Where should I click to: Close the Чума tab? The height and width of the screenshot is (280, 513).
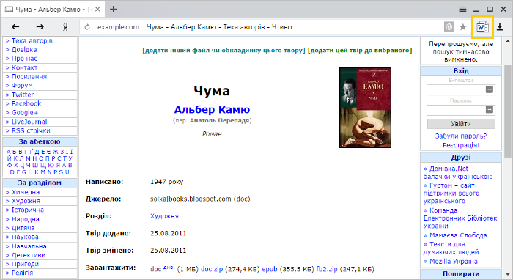point(97,10)
